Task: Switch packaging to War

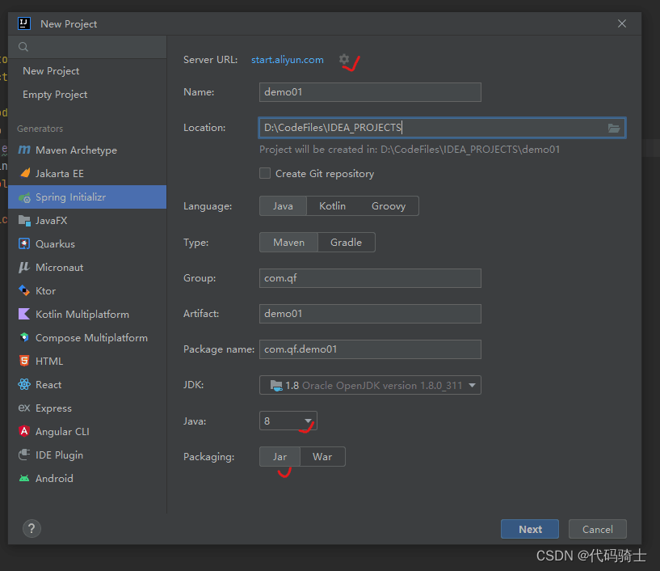Action: (x=322, y=456)
